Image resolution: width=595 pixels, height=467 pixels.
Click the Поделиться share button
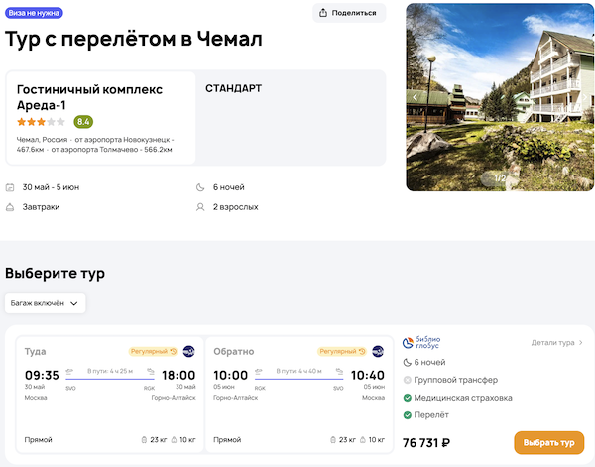349,13
